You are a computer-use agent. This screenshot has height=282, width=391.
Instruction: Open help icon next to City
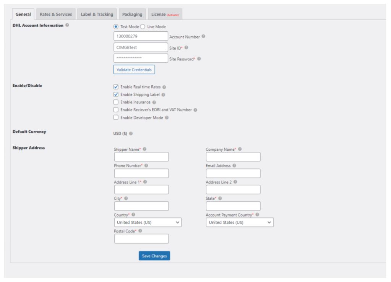click(126, 199)
